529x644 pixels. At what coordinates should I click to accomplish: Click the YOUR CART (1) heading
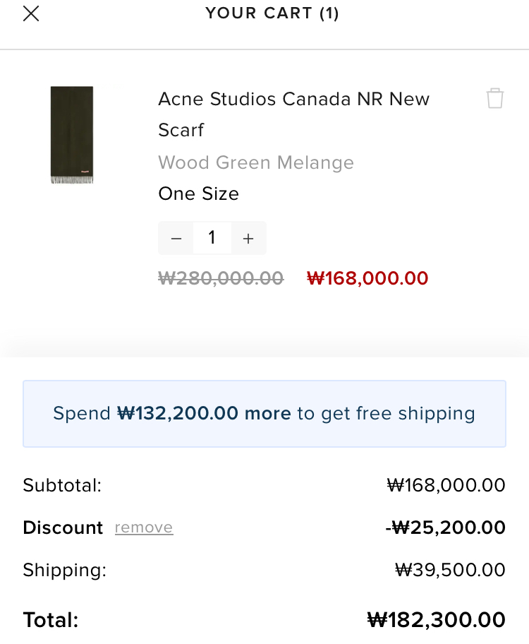pyautogui.click(x=272, y=13)
